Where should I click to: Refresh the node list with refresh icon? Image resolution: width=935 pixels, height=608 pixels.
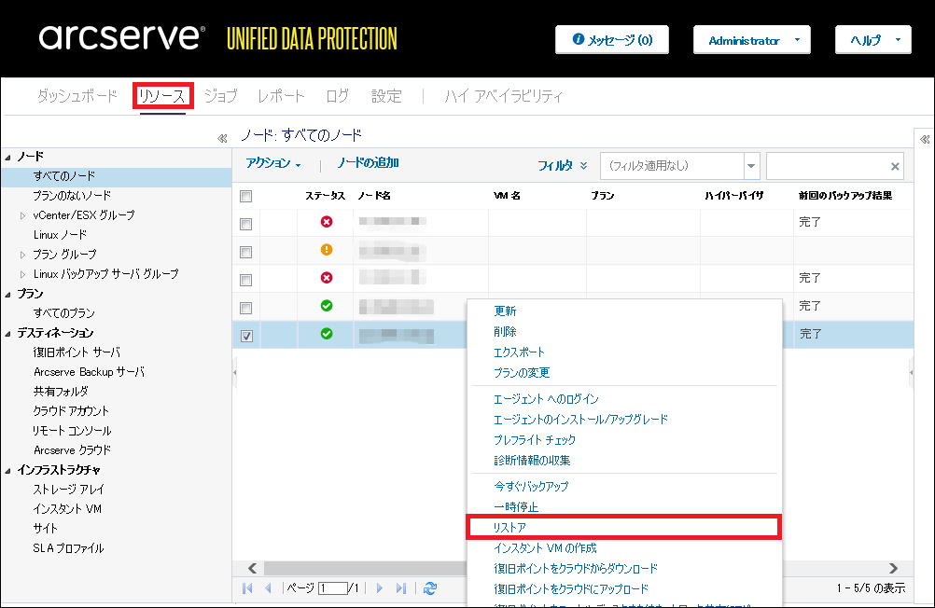430,588
